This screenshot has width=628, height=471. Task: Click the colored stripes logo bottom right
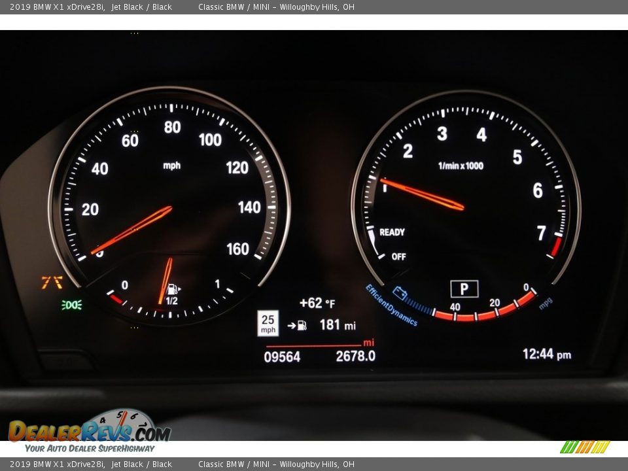point(585,447)
